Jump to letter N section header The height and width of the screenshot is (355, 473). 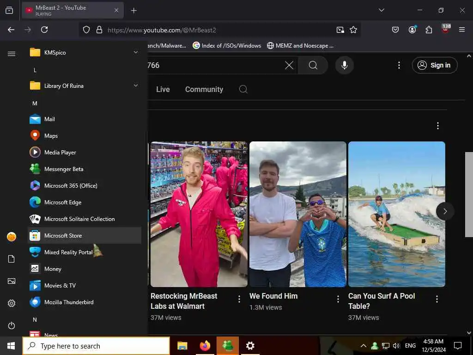(x=35, y=319)
